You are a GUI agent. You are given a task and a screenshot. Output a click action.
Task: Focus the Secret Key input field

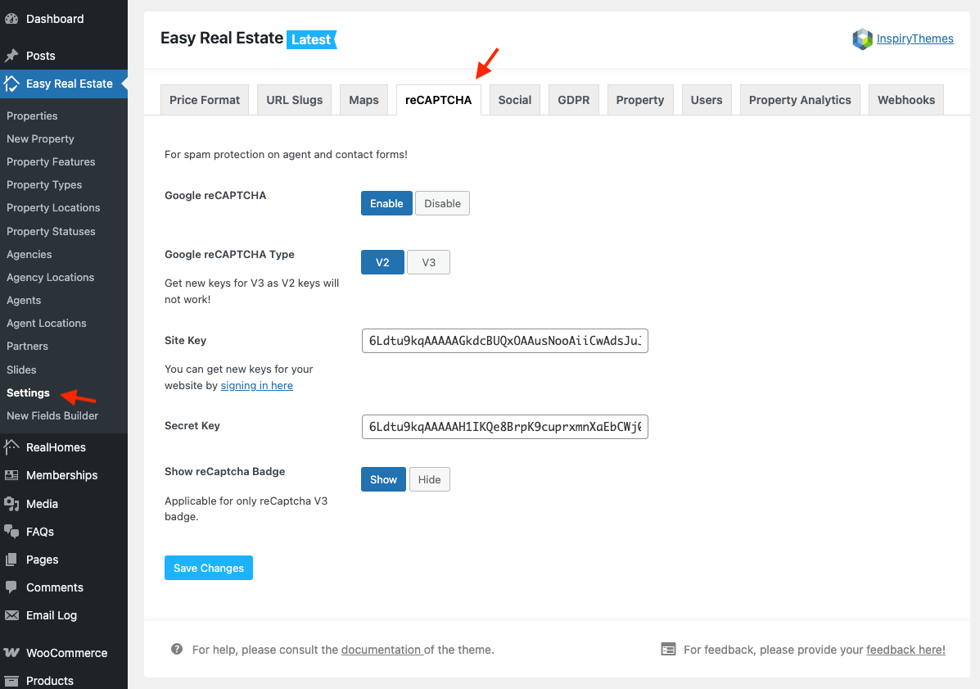click(505, 427)
